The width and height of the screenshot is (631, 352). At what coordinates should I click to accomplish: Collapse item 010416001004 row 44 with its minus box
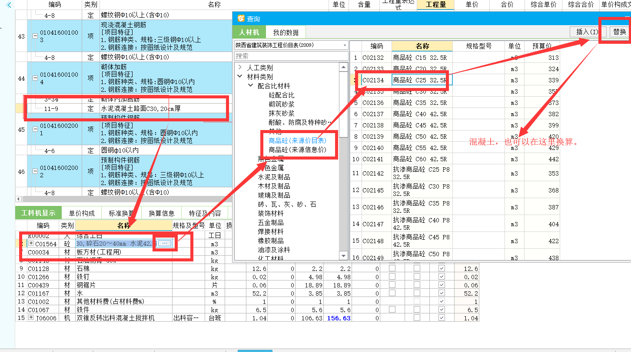35,78
